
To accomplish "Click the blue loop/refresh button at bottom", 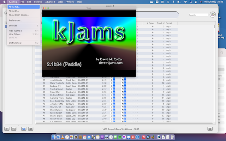I will coord(24,129).
